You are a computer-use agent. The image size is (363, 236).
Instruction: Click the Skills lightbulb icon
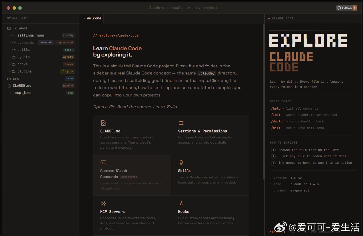[x=181, y=163]
